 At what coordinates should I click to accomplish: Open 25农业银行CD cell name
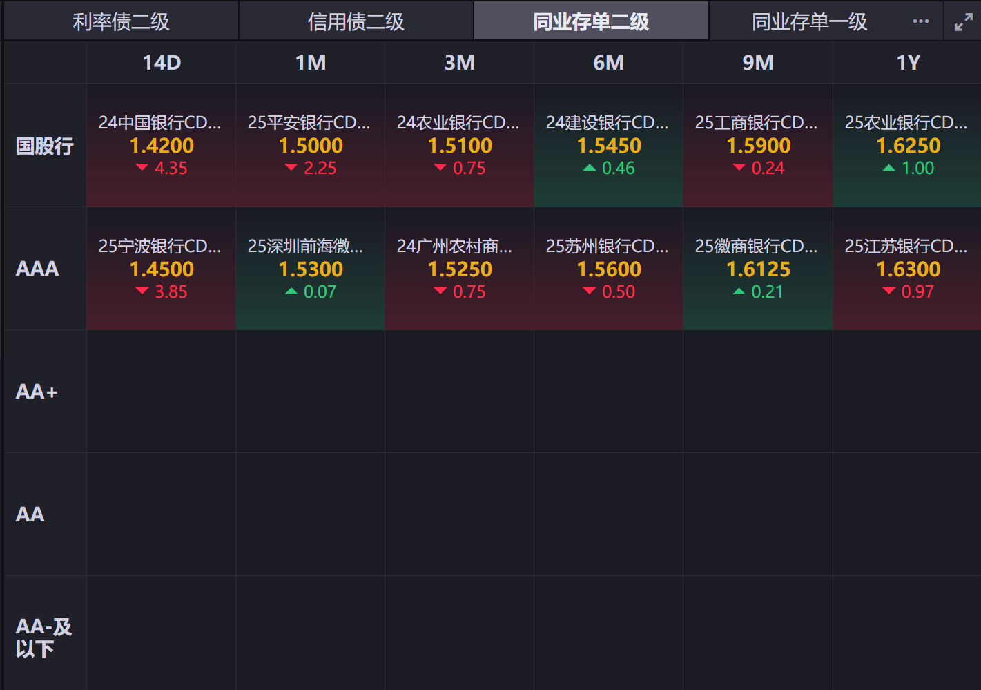click(x=906, y=122)
